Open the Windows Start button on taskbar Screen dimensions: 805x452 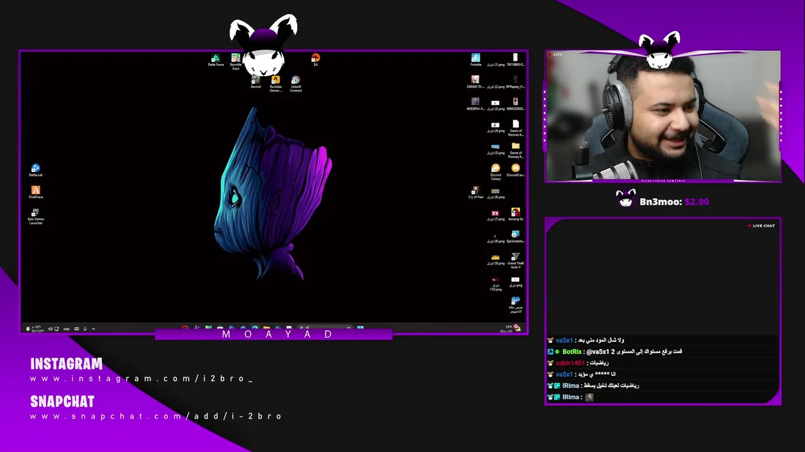[x=360, y=328]
